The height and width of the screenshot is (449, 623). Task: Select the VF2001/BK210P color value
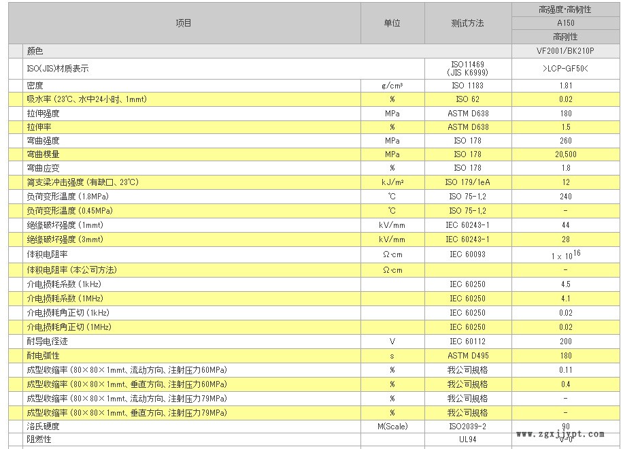tap(565, 51)
